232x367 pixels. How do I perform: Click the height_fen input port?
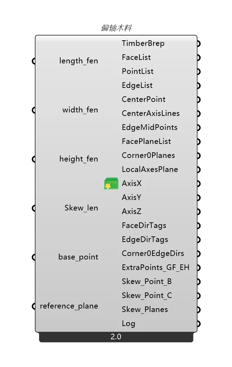[34, 159]
